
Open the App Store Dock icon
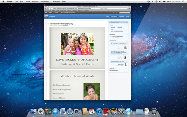pos(55,111)
